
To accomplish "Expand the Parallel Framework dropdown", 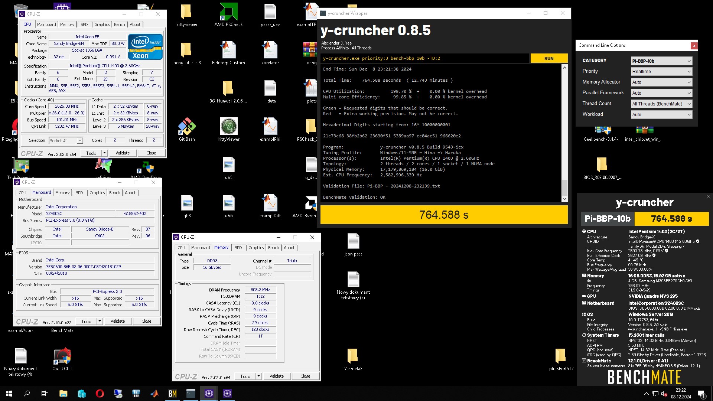I will tap(661, 93).
